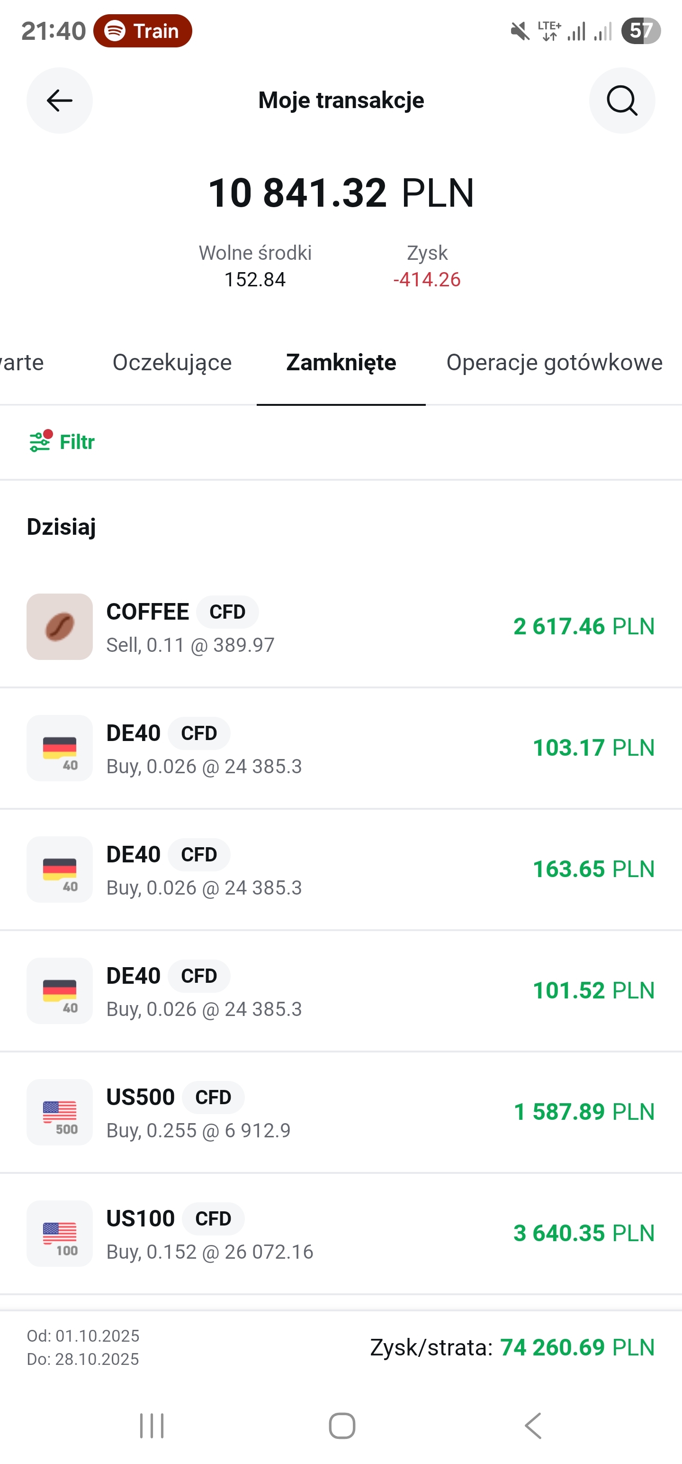Select the Zamknięte tab

(341, 363)
